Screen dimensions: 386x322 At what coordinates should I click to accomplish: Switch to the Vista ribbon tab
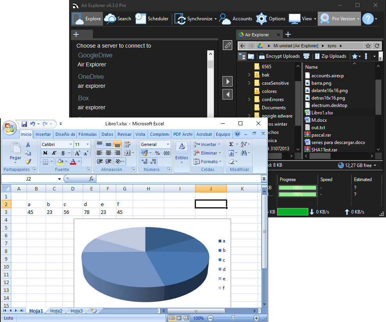141,134
